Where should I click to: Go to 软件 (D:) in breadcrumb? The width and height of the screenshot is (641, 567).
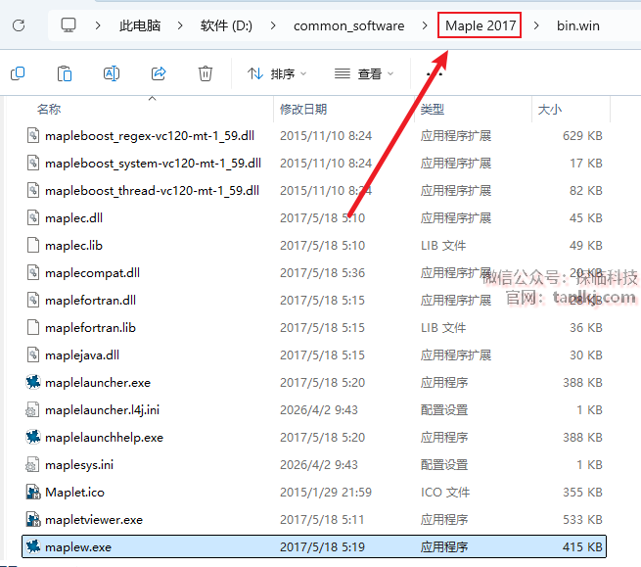tap(226, 25)
